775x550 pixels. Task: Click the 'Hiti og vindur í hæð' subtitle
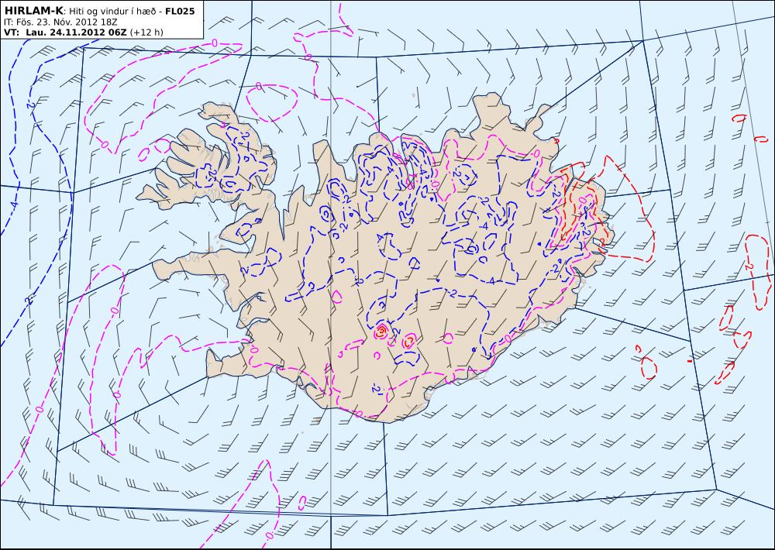coord(112,11)
